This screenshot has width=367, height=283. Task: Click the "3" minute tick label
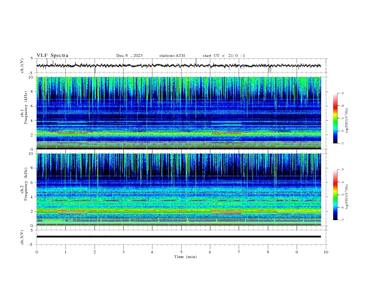(x=123, y=252)
